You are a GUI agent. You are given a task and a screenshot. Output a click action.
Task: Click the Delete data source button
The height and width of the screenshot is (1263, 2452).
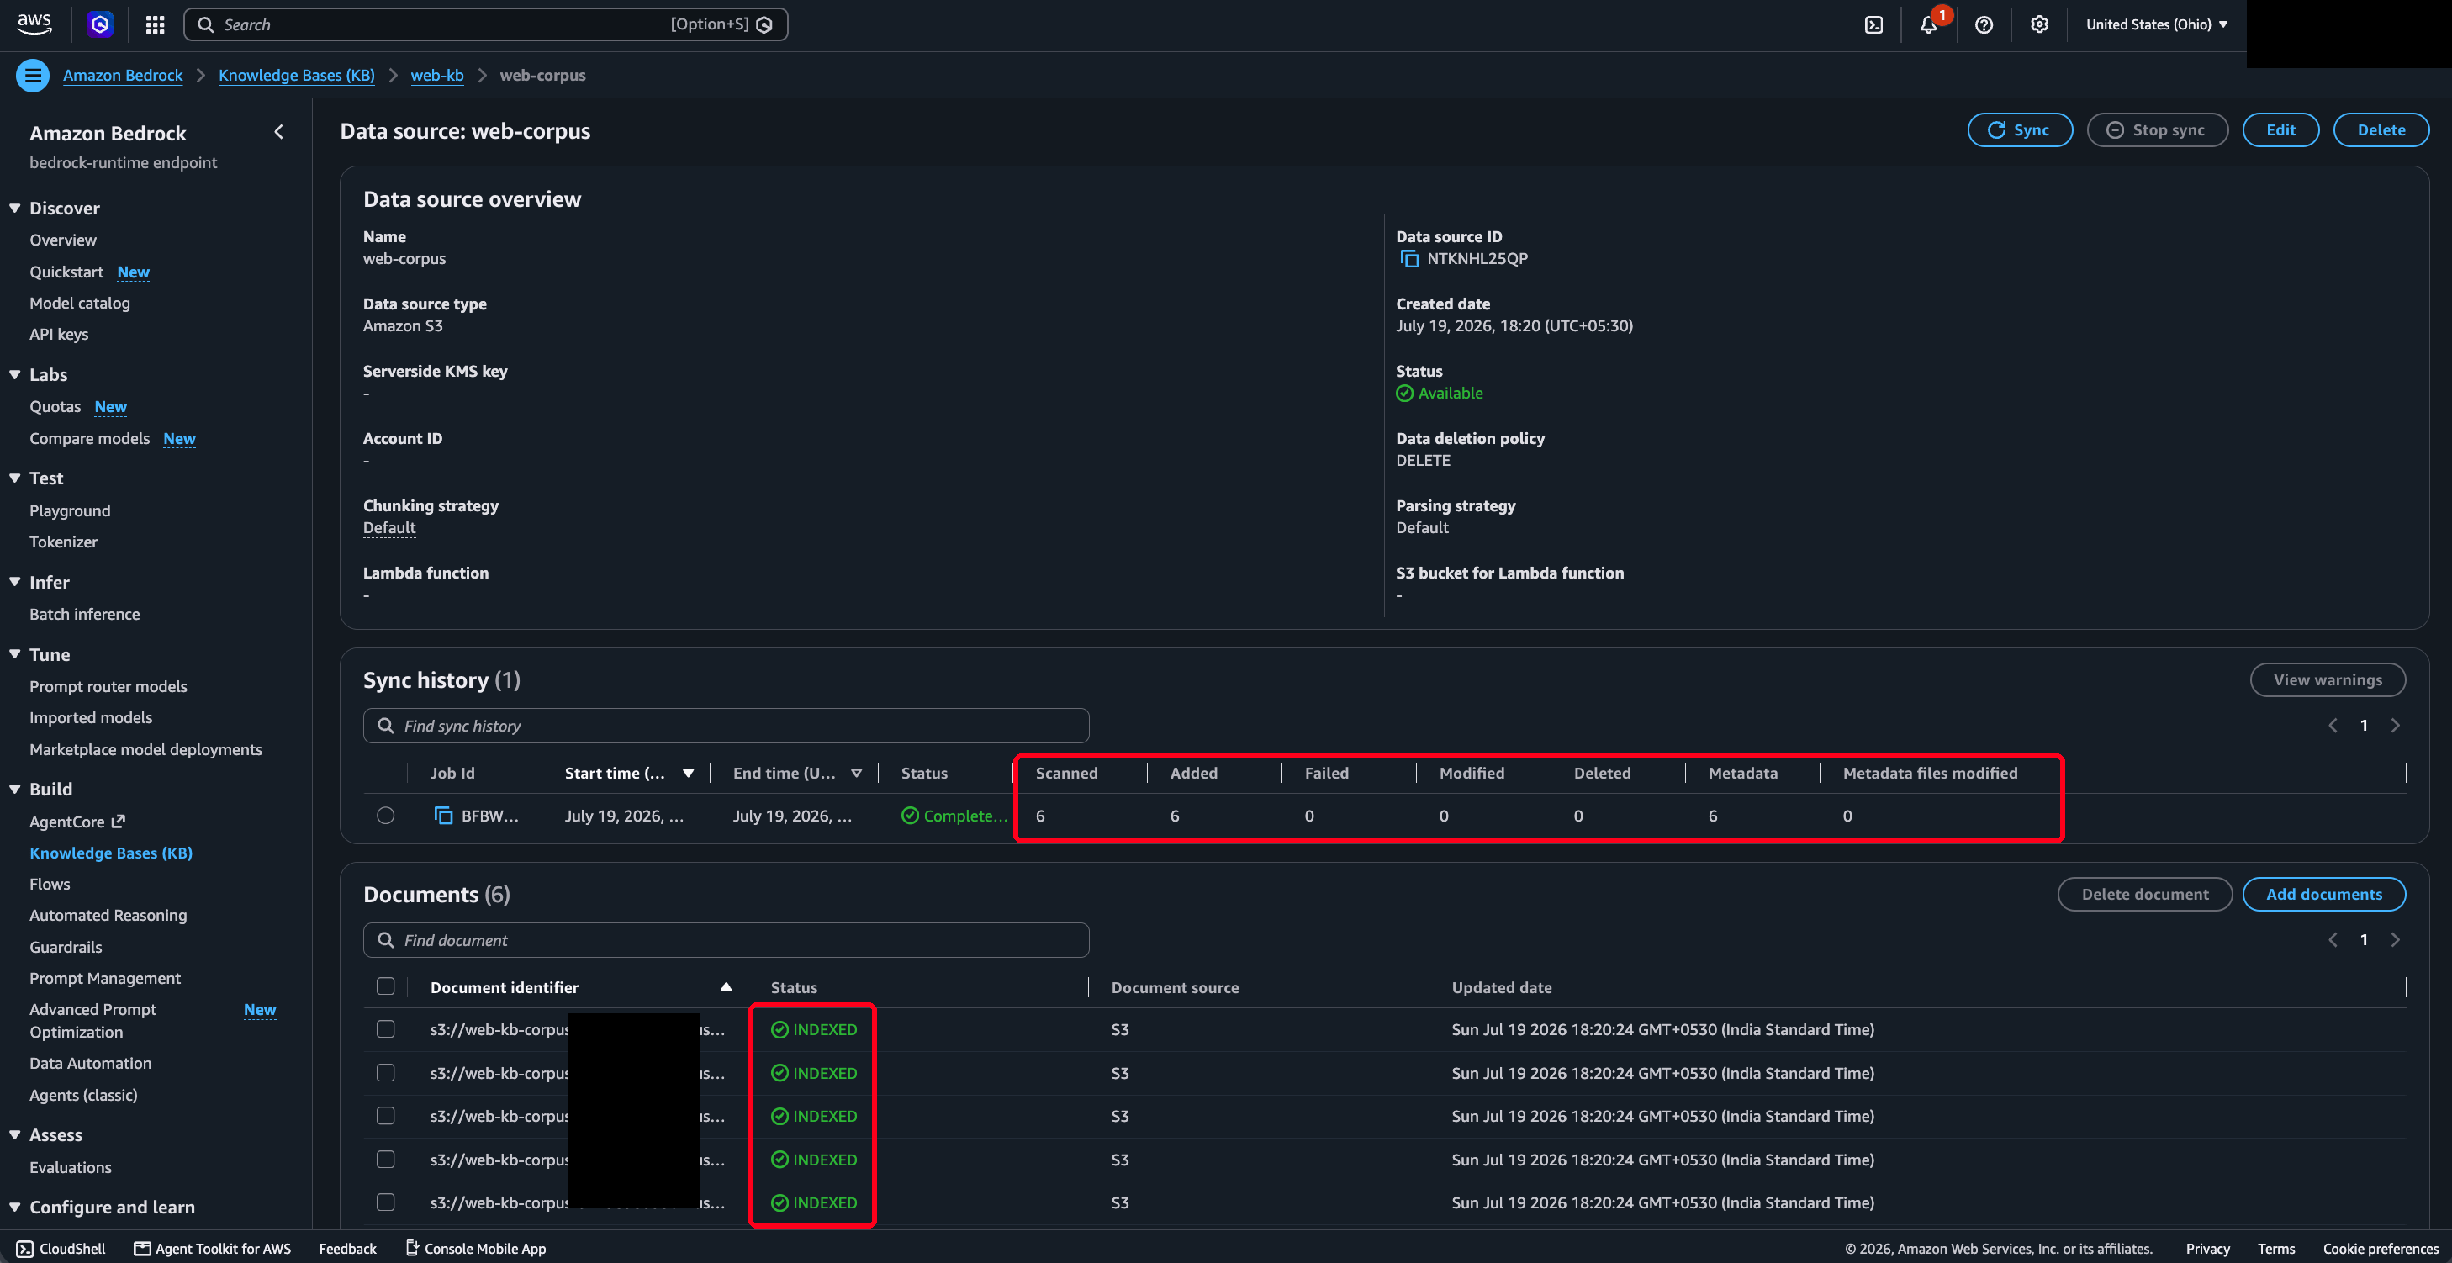[2381, 130]
